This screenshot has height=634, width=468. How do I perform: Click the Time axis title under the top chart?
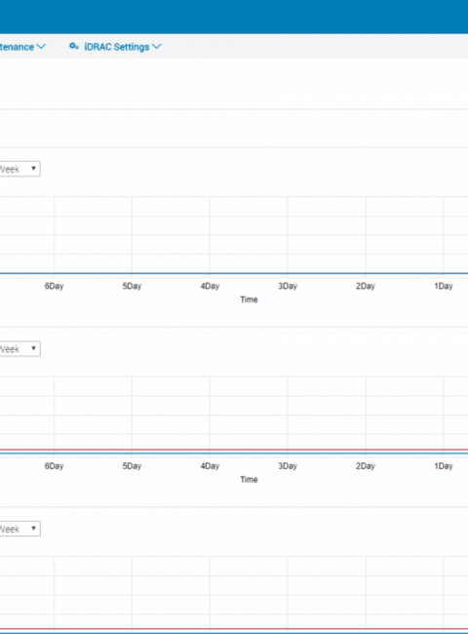tap(249, 299)
